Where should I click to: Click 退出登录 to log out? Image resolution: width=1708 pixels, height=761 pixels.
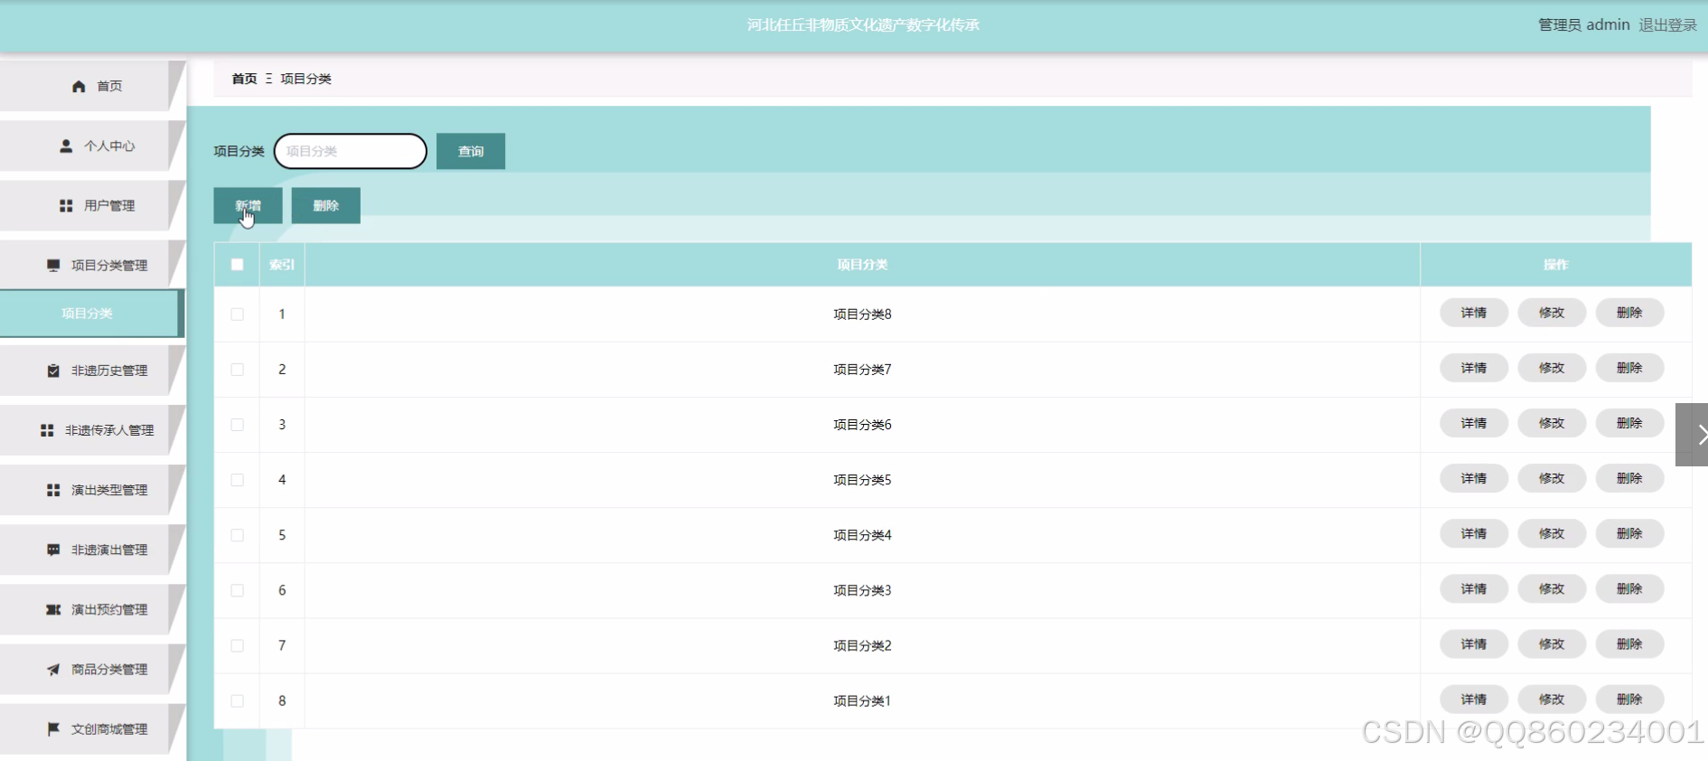[x=1667, y=25]
